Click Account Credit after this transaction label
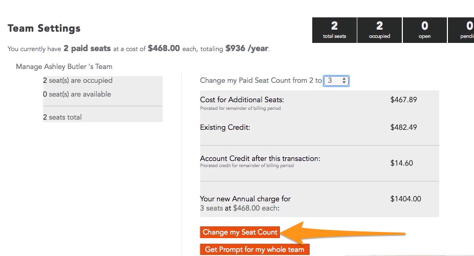 [x=260, y=158]
